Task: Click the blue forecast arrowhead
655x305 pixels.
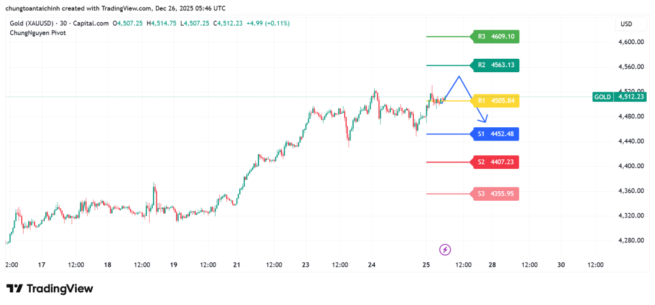Action: 485,120
